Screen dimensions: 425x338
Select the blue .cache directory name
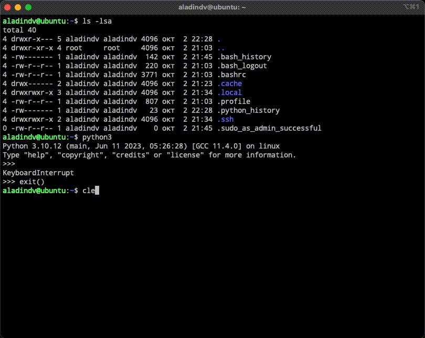[x=229, y=83]
